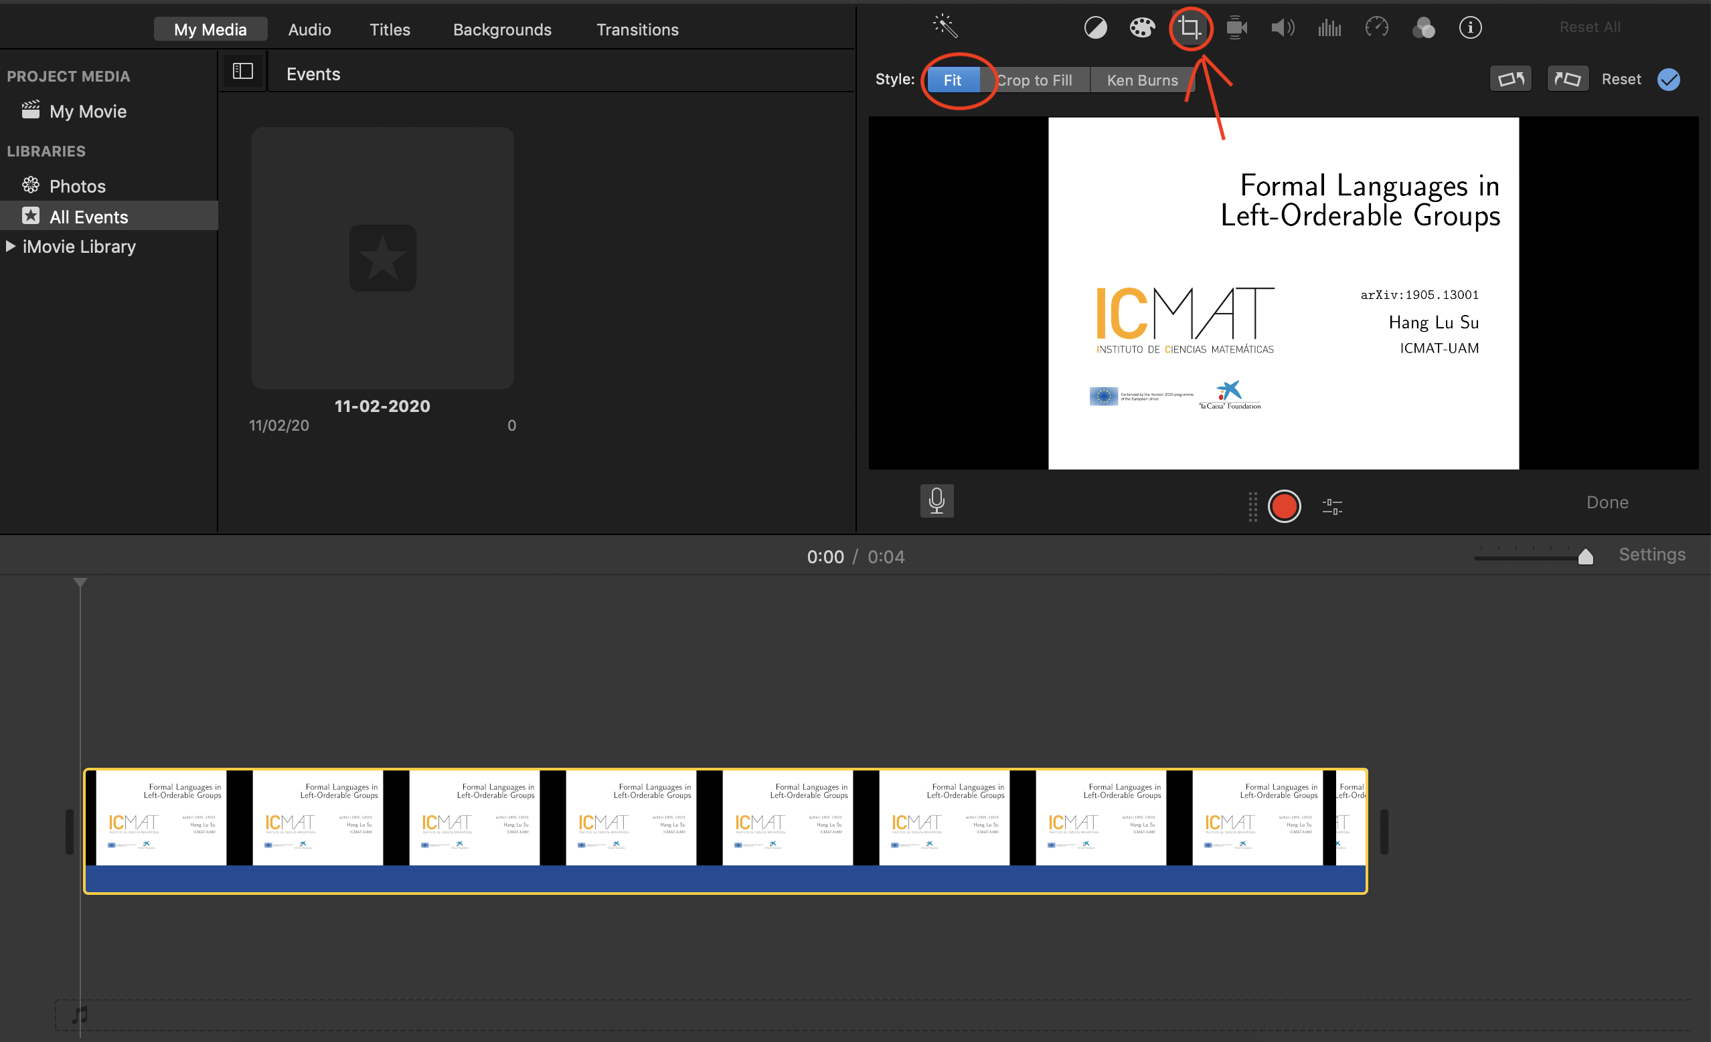Select the cropping tool icon

(1190, 27)
